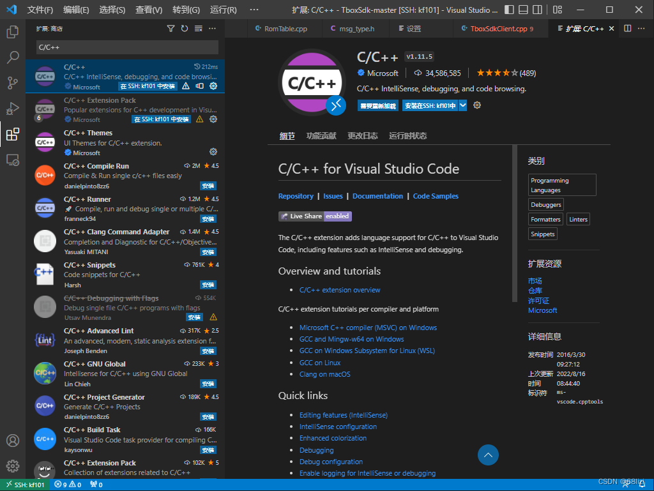Select the 运行时状态 extension tab

tap(407, 136)
